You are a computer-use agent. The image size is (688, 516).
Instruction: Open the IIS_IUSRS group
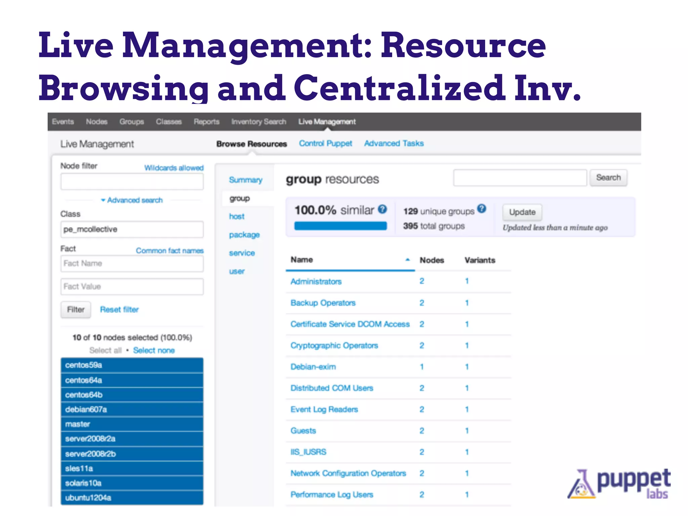click(x=308, y=452)
